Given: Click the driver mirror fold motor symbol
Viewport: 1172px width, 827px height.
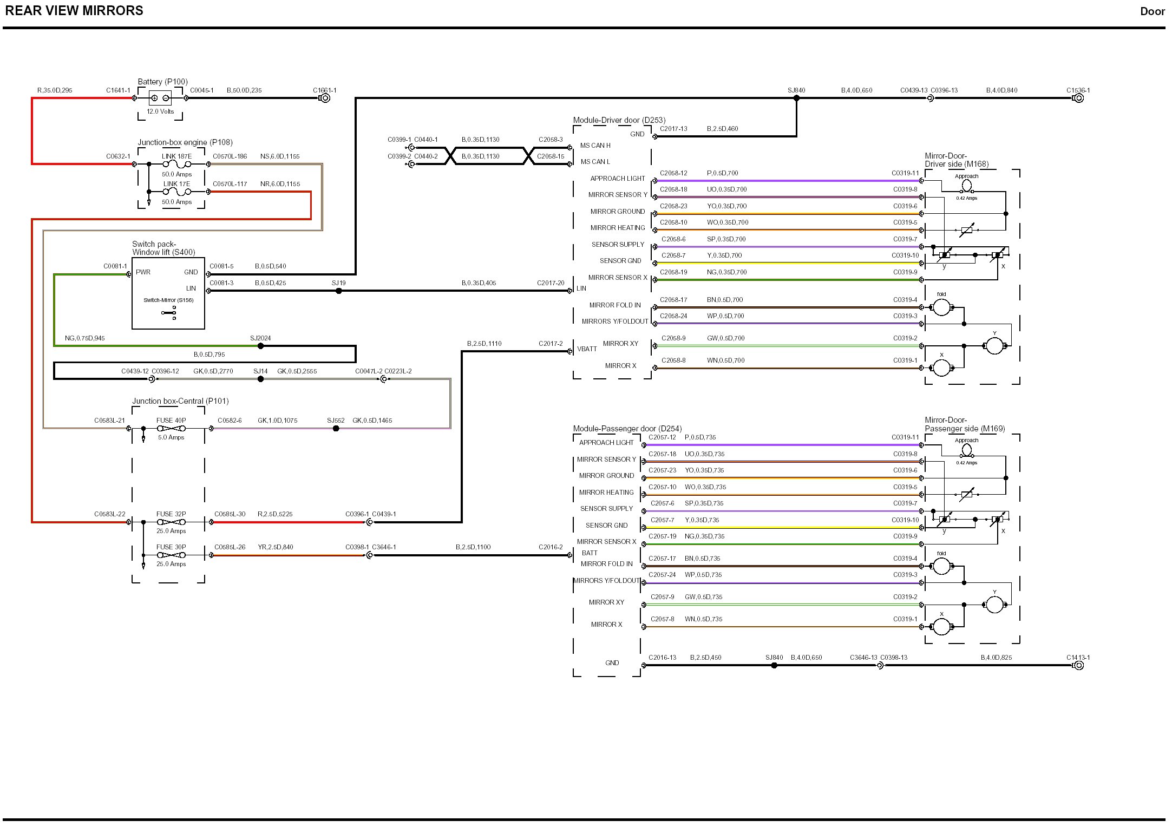Looking at the screenshot, I should (x=942, y=307).
